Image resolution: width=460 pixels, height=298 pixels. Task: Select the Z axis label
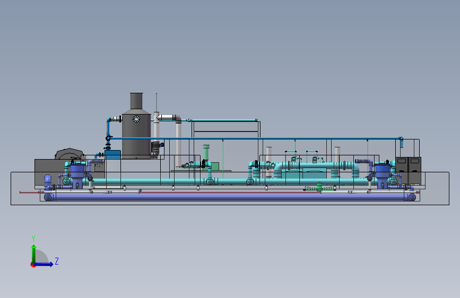57,261
